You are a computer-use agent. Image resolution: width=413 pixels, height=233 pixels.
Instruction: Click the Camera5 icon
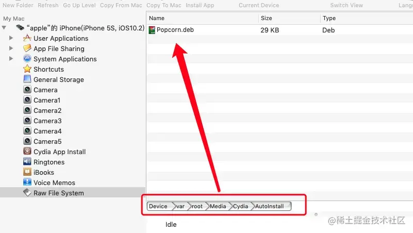coord(27,141)
